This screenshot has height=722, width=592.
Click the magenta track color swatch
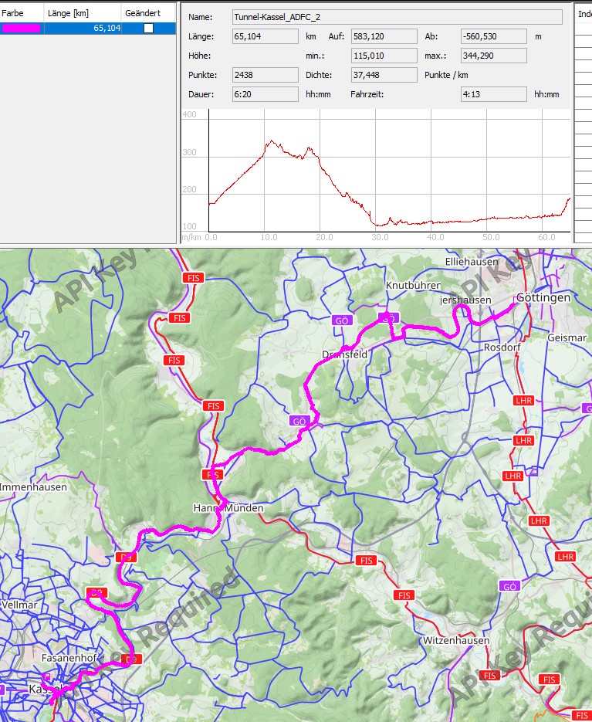coord(22,28)
